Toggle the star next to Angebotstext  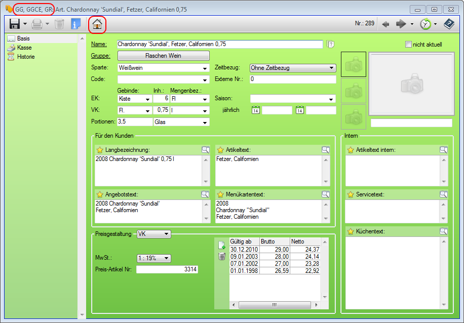[100, 194]
